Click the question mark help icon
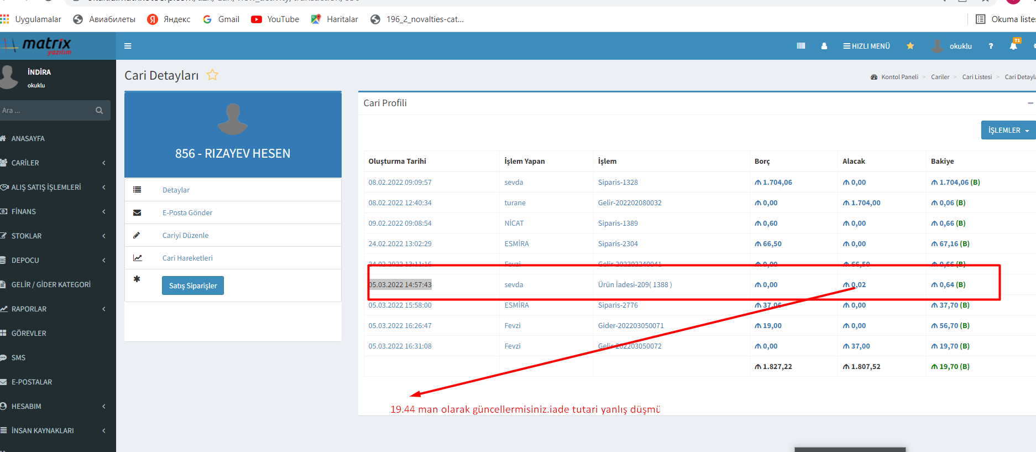This screenshot has width=1036, height=452. coord(991,46)
